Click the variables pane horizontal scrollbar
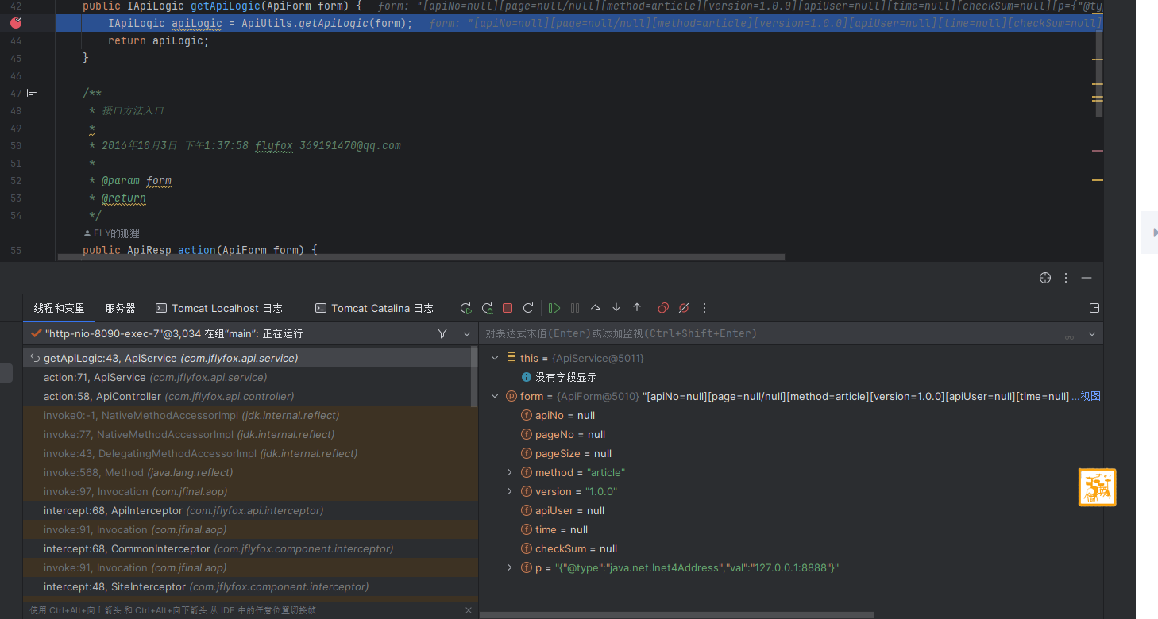 click(677, 615)
